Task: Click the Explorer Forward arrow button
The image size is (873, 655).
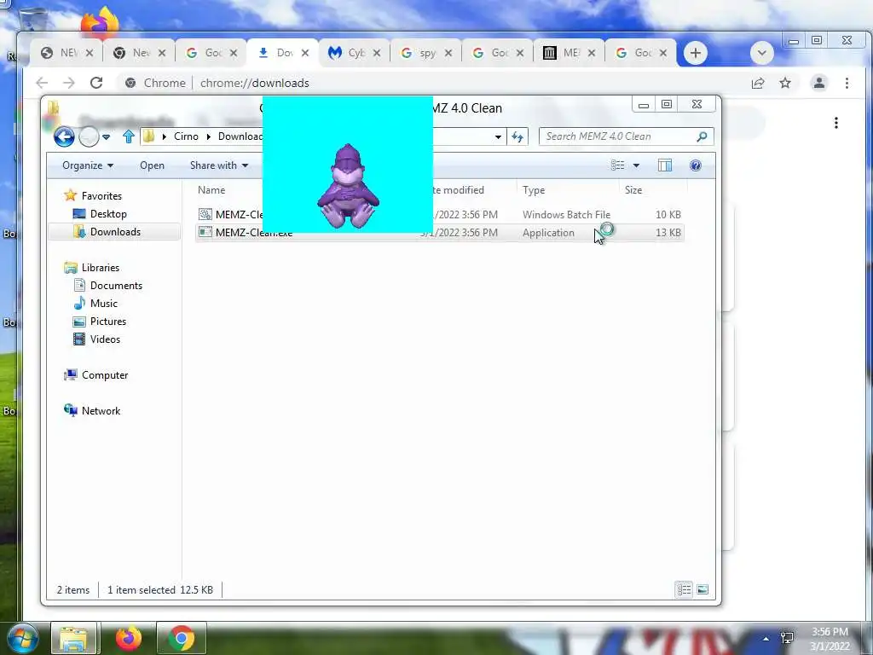Action: click(x=89, y=136)
